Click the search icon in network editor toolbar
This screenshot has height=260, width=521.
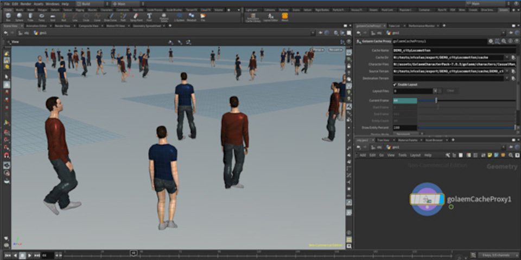click(510, 155)
